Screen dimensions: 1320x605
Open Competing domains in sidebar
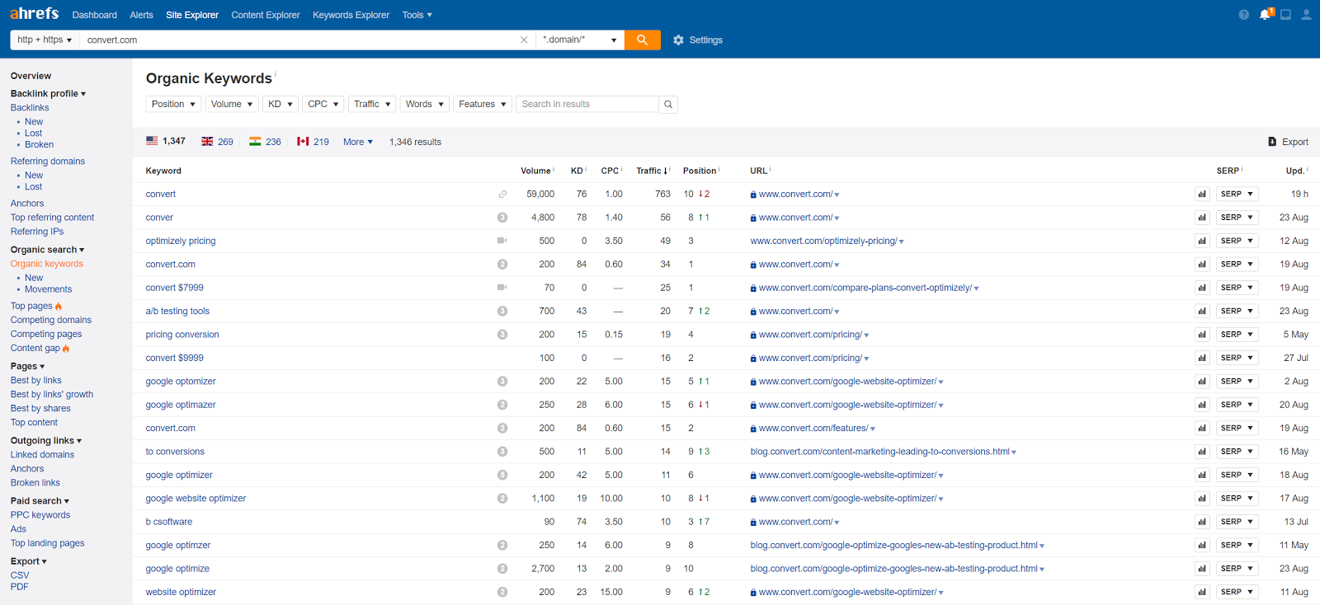tap(51, 320)
